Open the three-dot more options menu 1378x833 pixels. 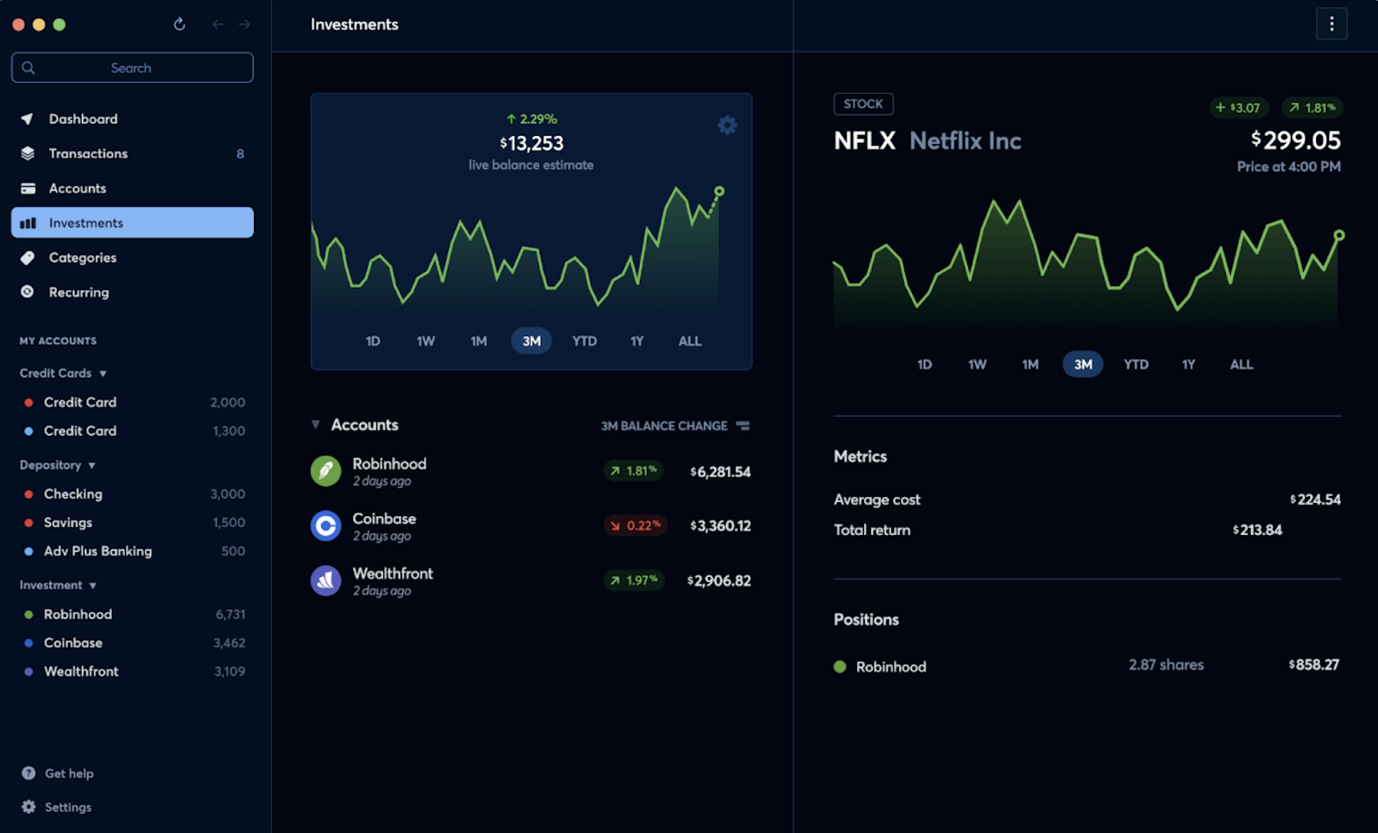click(x=1331, y=24)
